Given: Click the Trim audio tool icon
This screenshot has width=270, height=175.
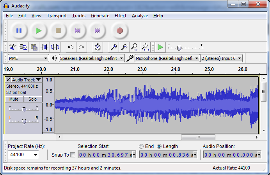Looking at the screenshot, I should pos(44,47).
